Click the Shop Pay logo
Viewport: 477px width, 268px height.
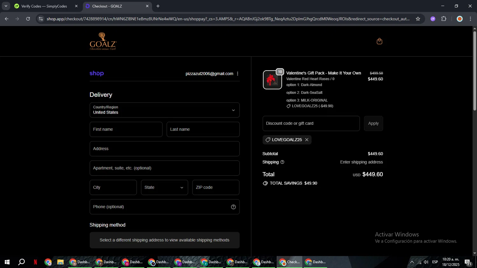pos(97,73)
